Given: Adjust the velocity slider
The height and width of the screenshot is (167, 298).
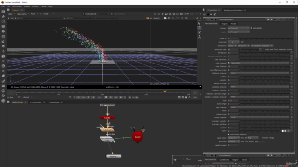Looking at the screenshot, I should (264, 80).
